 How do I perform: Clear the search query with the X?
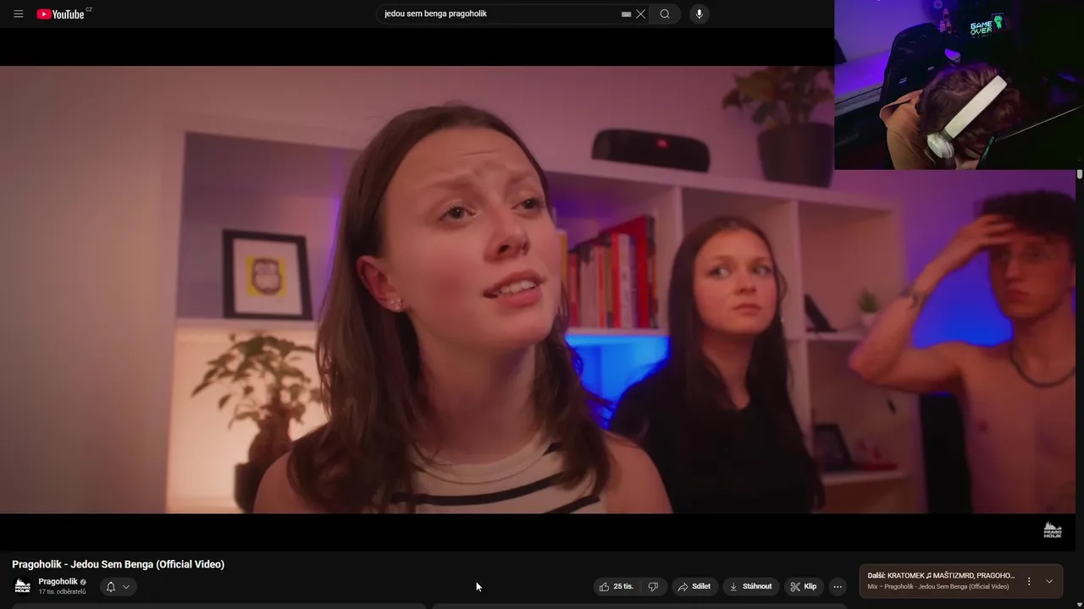641,14
